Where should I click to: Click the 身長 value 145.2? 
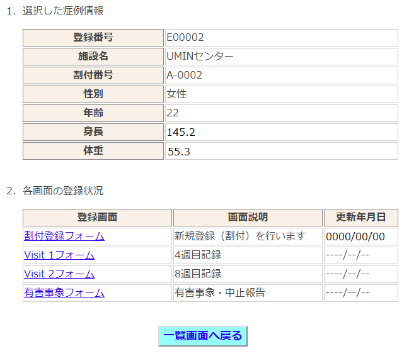[181, 132]
